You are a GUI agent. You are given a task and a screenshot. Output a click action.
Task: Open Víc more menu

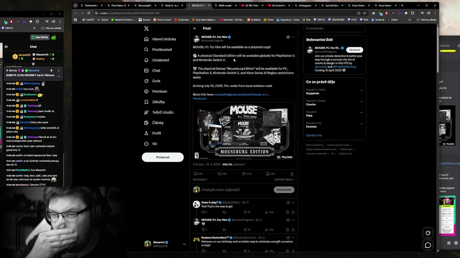coord(151,144)
